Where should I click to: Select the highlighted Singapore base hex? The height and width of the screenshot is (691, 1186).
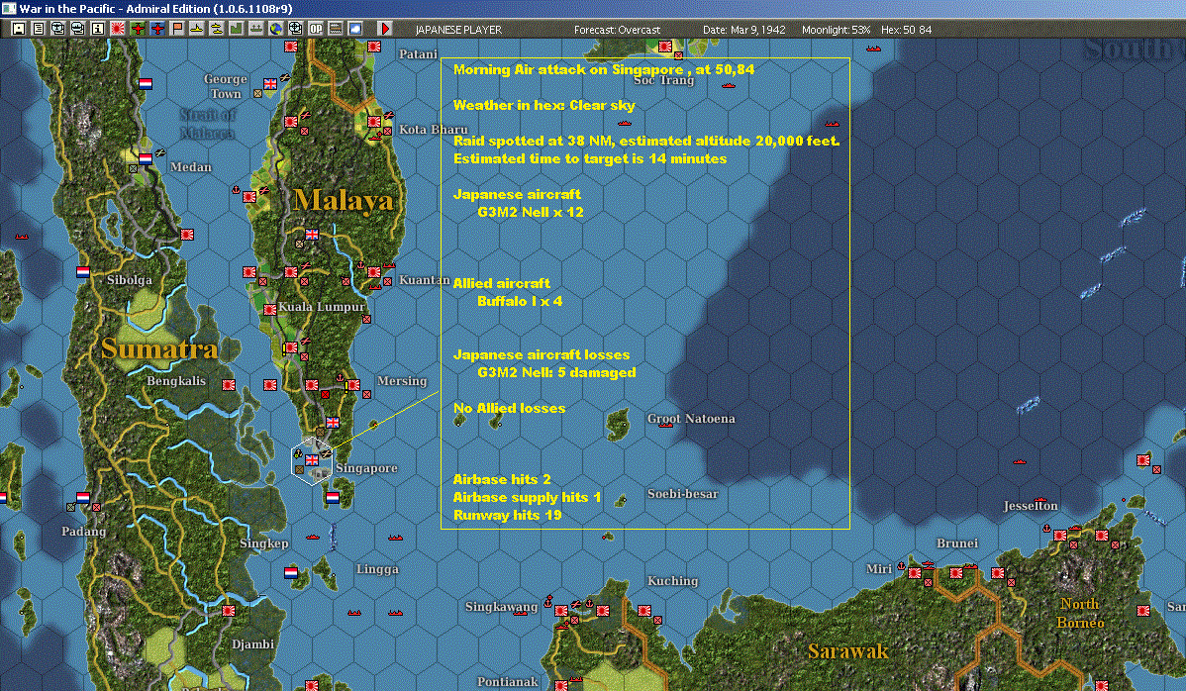[x=312, y=460]
